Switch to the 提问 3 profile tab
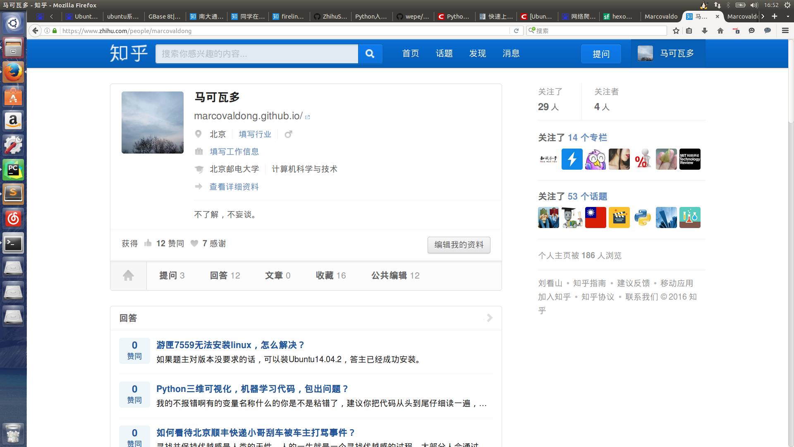Screen dimensions: 794x447 (x=172, y=276)
